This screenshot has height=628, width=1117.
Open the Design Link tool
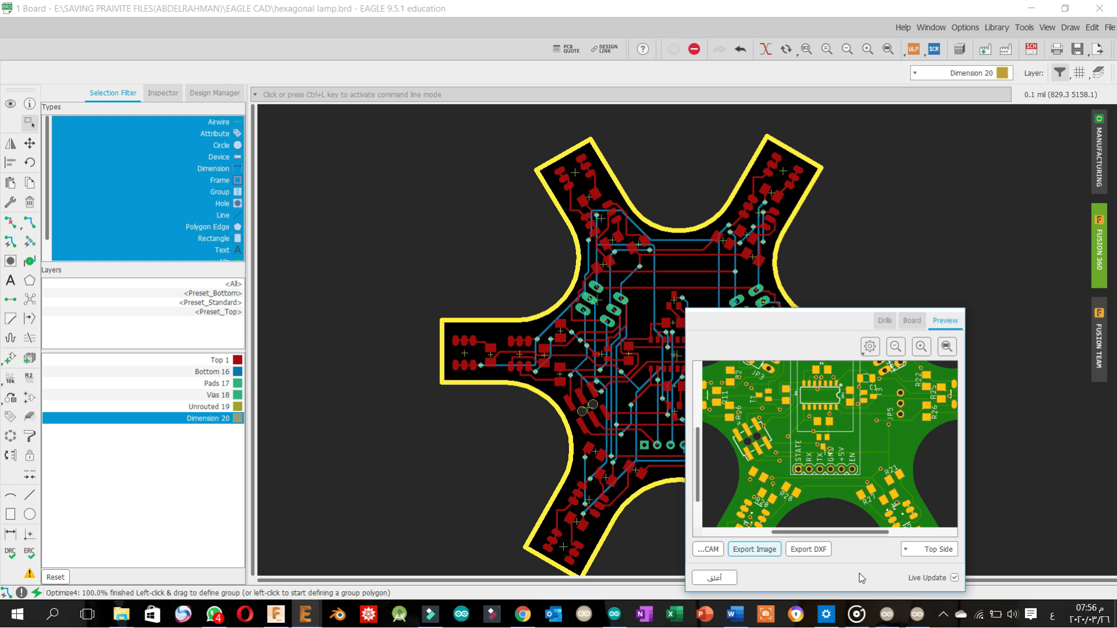604,49
